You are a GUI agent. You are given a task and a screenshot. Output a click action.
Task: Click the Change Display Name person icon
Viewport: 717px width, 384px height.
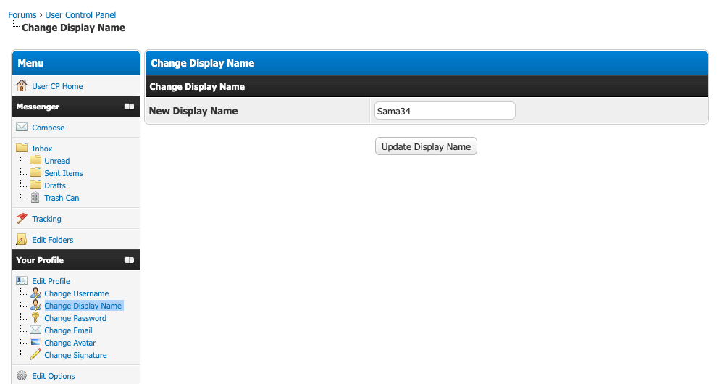(35, 305)
